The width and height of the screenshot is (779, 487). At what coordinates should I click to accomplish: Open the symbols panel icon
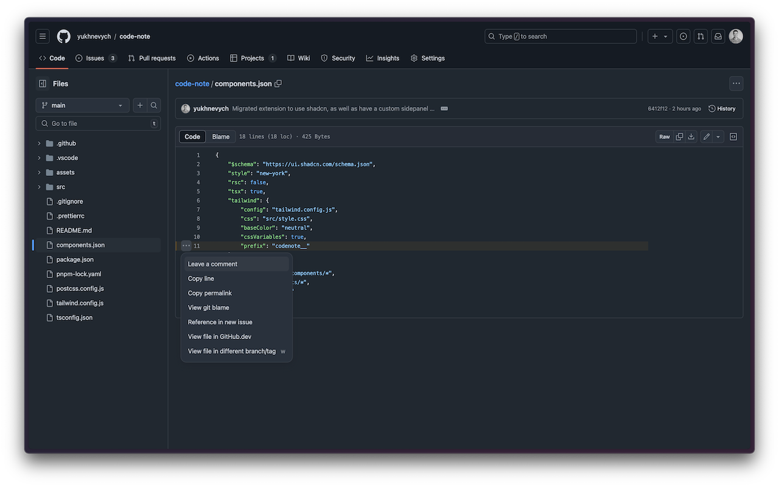(x=733, y=137)
